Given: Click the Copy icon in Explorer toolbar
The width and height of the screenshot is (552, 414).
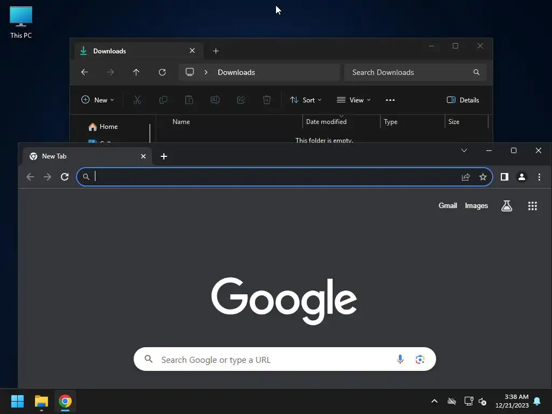Looking at the screenshot, I should tap(163, 100).
